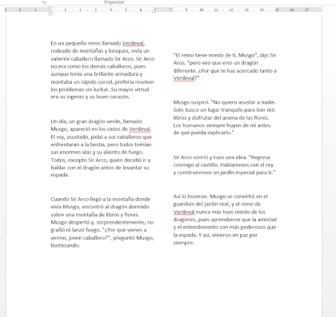Click the line 'valiente caballero llamado Sir Arco. Sir Arco'

[102, 58]
